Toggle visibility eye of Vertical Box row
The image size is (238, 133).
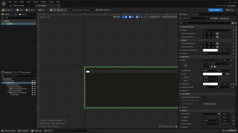[35, 85]
